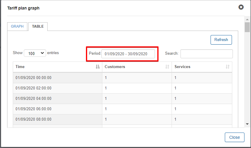Select the TABLE tab
The height and width of the screenshot is (148, 251).
point(38,26)
